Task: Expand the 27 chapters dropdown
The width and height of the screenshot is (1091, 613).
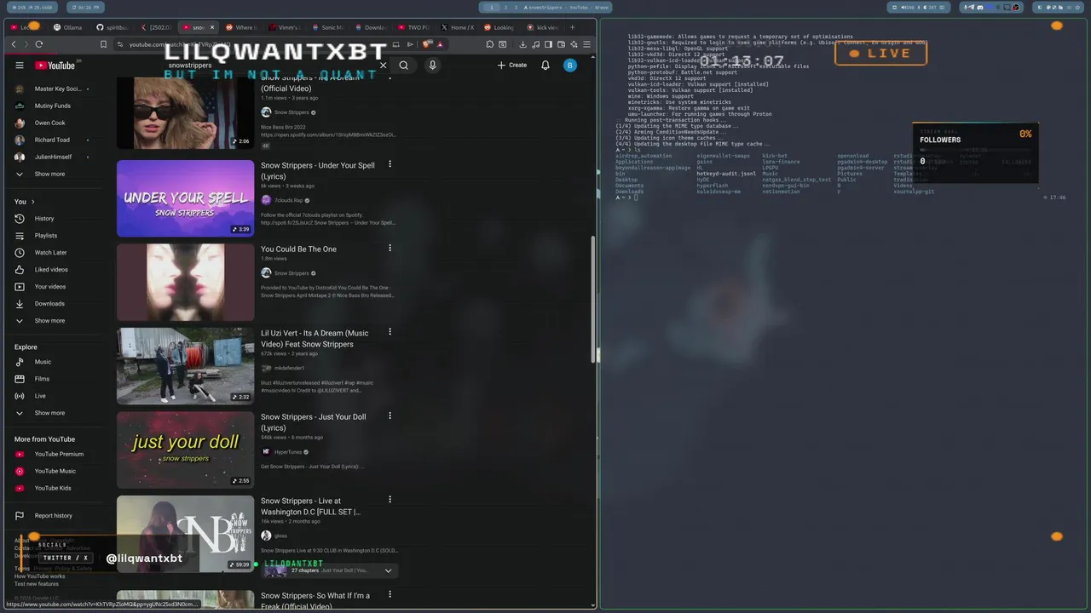Action: pyautogui.click(x=388, y=570)
